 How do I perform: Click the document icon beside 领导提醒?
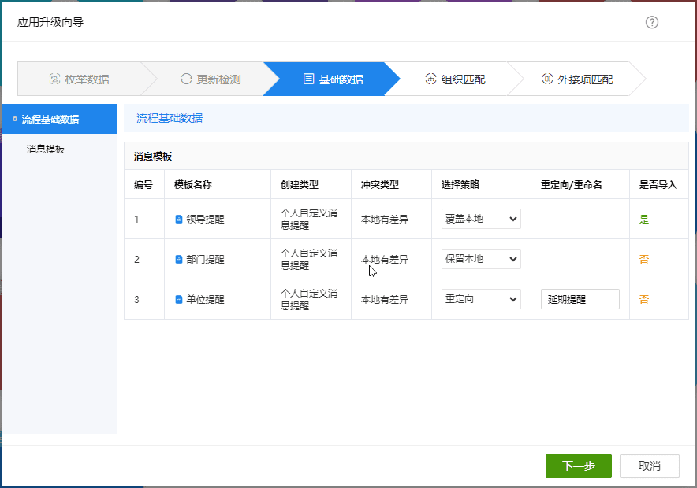click(179, 219)
